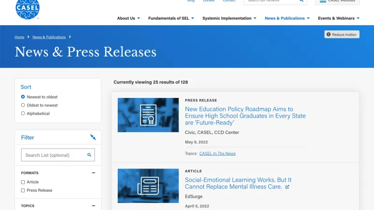Open Social-Emotional Learning Works article link
Viewport: 374px width, 210px height.
click(x=238, y=183)
